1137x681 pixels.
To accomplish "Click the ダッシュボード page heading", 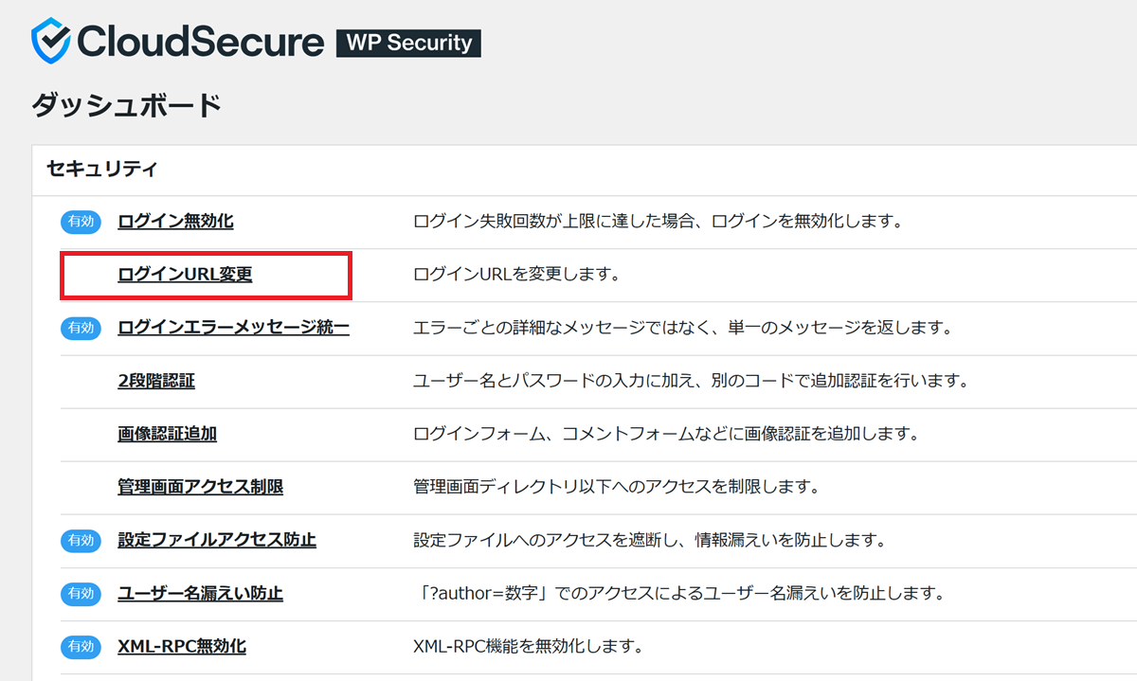I will click(126, 105).
